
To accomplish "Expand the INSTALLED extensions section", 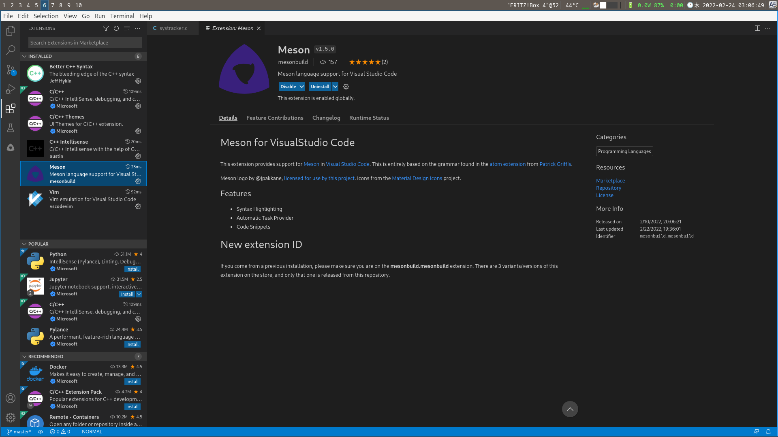I will pos(24,56).
